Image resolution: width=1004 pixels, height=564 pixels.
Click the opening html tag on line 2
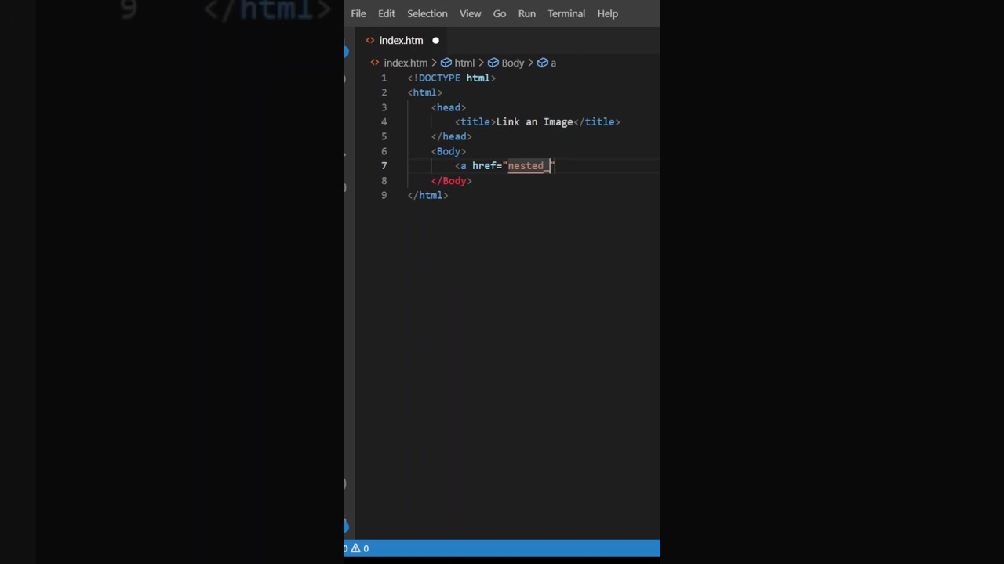click(x=425, y=92)
